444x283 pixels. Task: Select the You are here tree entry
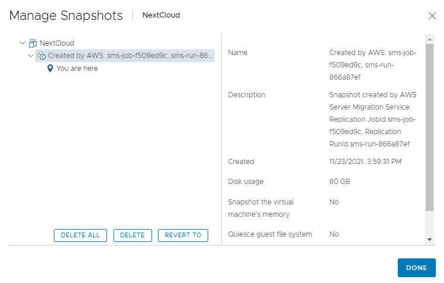(x=77, y=69)
